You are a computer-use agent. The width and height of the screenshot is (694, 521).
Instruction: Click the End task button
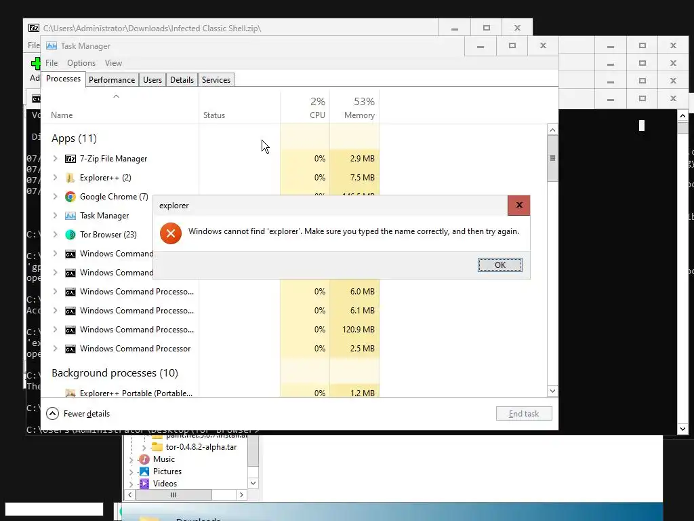tap(524, 413)
